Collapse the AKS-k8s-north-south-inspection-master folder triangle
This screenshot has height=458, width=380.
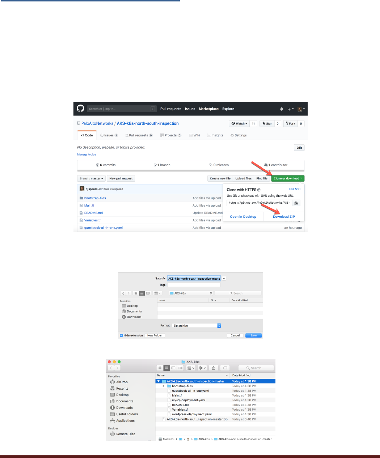[x=159, y=381]
